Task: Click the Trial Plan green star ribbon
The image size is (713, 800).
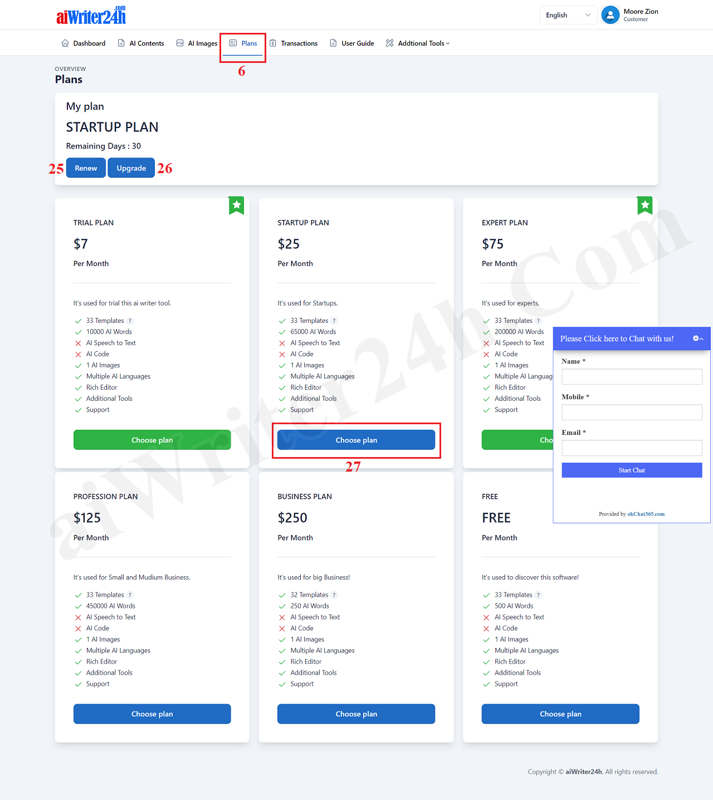Action: tap(236, 205)
